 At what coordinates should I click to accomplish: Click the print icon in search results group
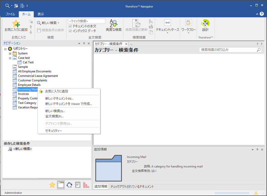point(151,27)
